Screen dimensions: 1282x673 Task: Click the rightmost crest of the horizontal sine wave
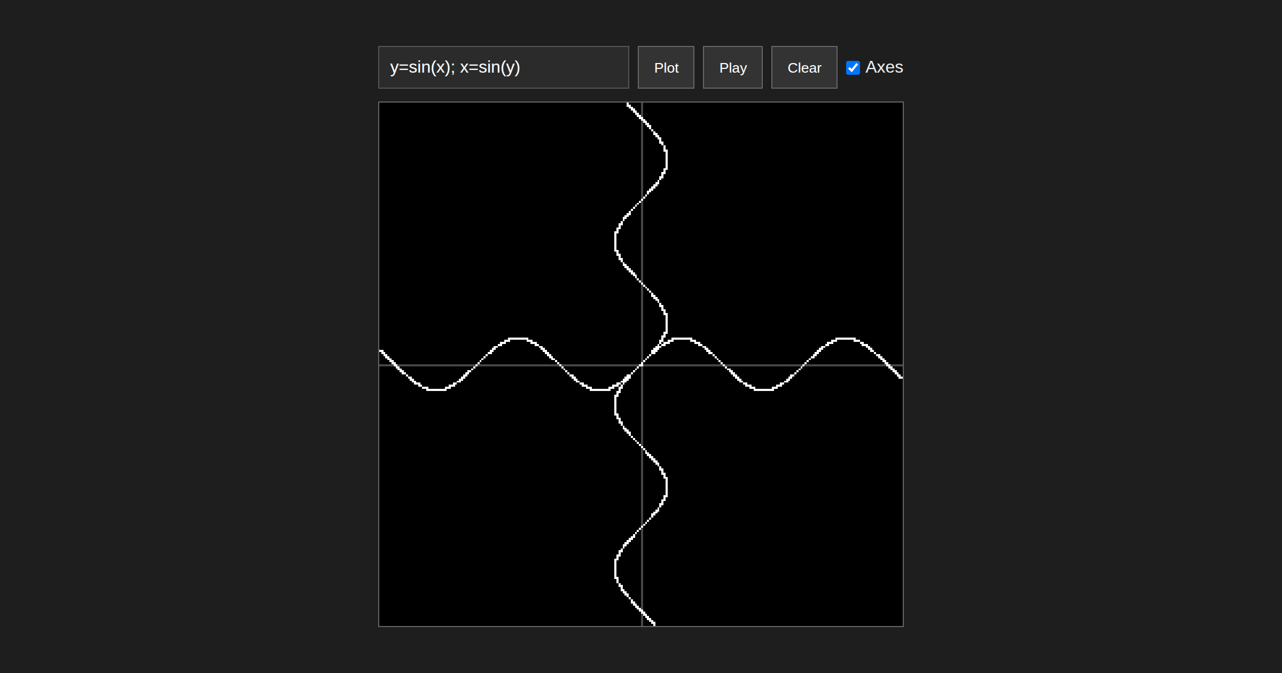coord(846,339)
